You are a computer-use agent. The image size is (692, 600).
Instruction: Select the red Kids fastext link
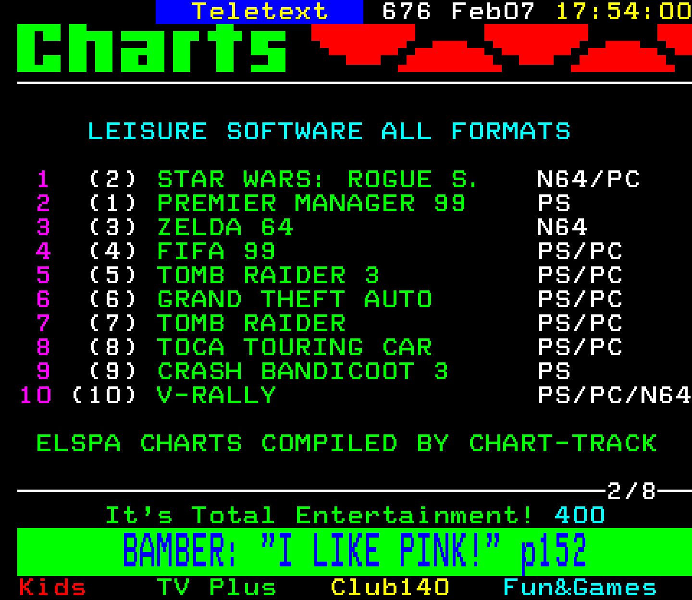click(x=52, y=588)
